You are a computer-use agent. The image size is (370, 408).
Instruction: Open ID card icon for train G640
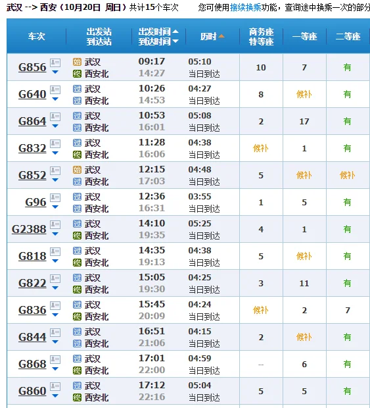pyautogui.click(x=55, y=89)
